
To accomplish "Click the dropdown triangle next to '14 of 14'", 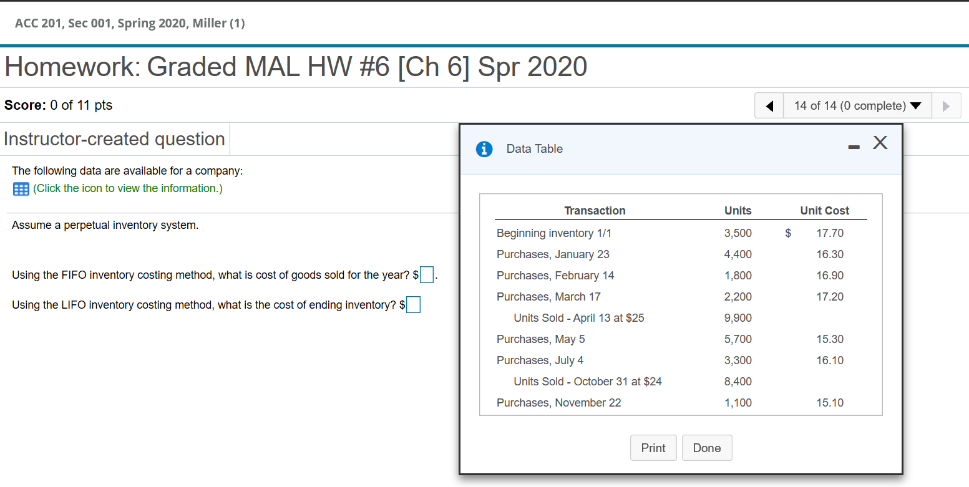I will pos(915,106).
